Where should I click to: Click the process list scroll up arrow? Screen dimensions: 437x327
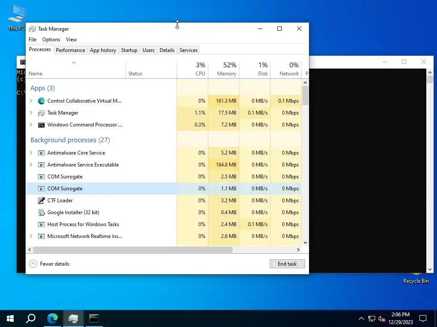(306, 83)
